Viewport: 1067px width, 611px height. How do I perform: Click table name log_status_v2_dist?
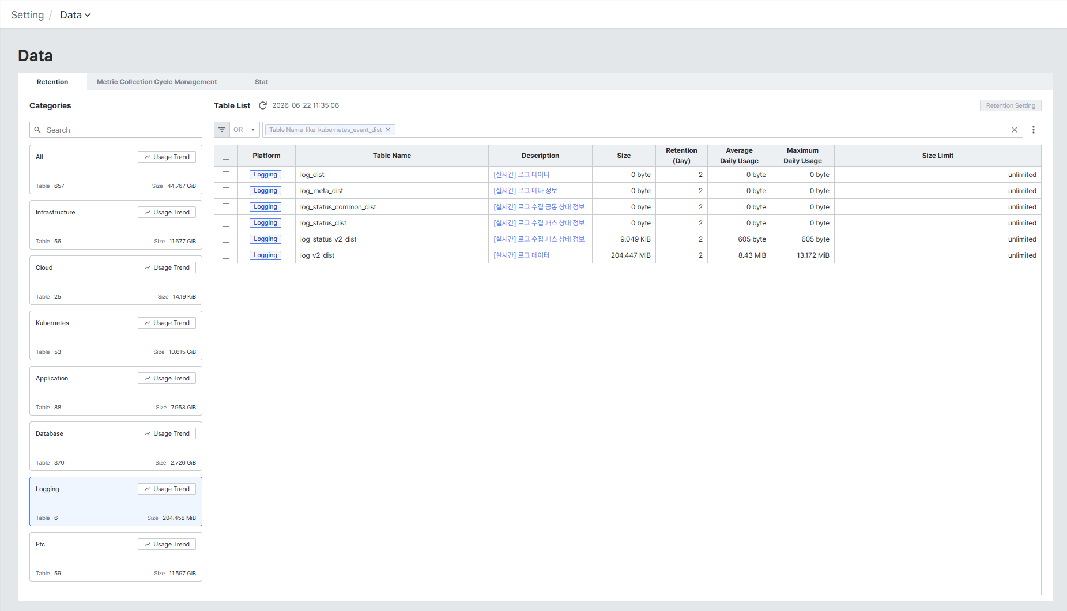pyautogui.click(x=328, y=239)
